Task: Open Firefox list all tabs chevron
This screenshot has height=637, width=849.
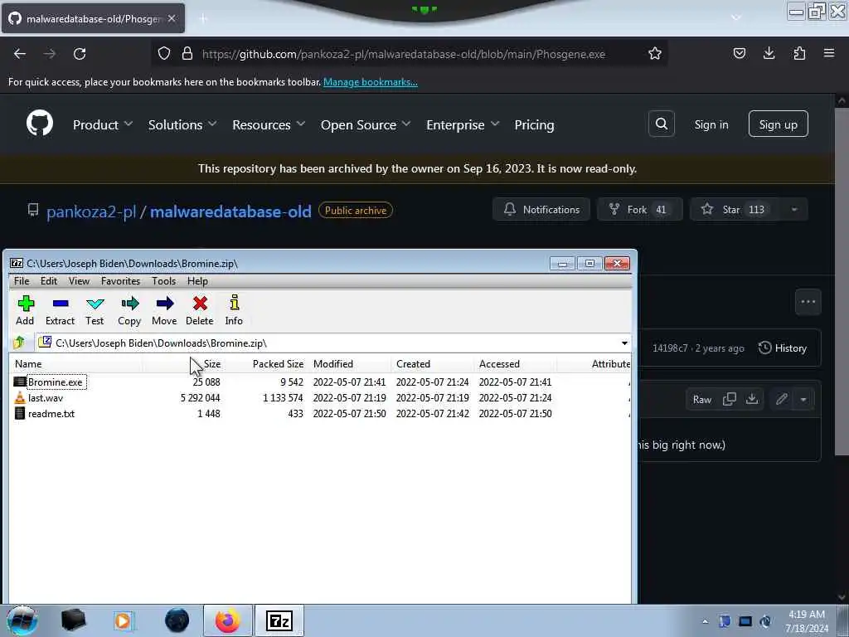Action: (x=736, y=17)
